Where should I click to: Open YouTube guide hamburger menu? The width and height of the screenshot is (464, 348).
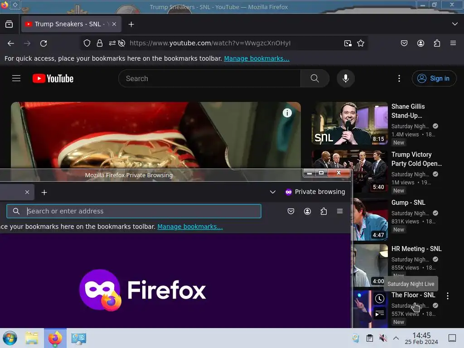(16, 78)
